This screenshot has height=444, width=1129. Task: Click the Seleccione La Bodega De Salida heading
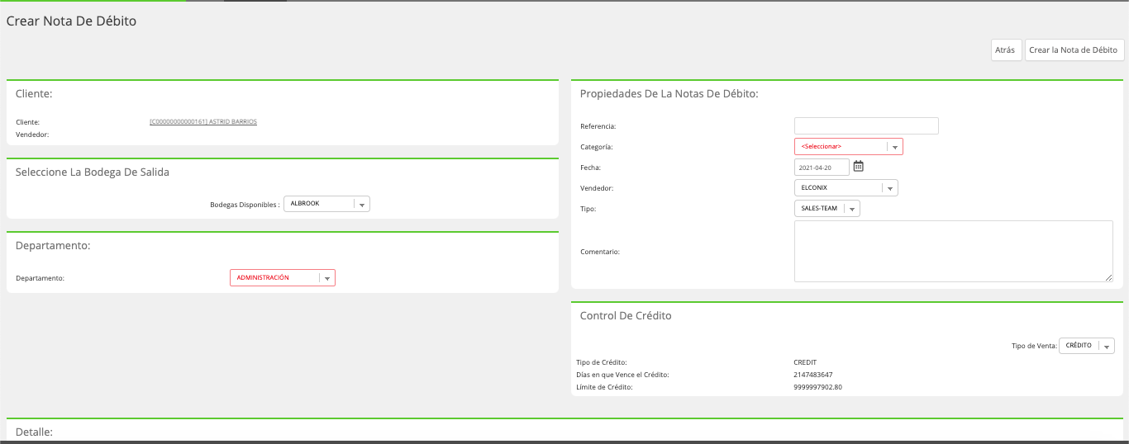coord(93,172)
